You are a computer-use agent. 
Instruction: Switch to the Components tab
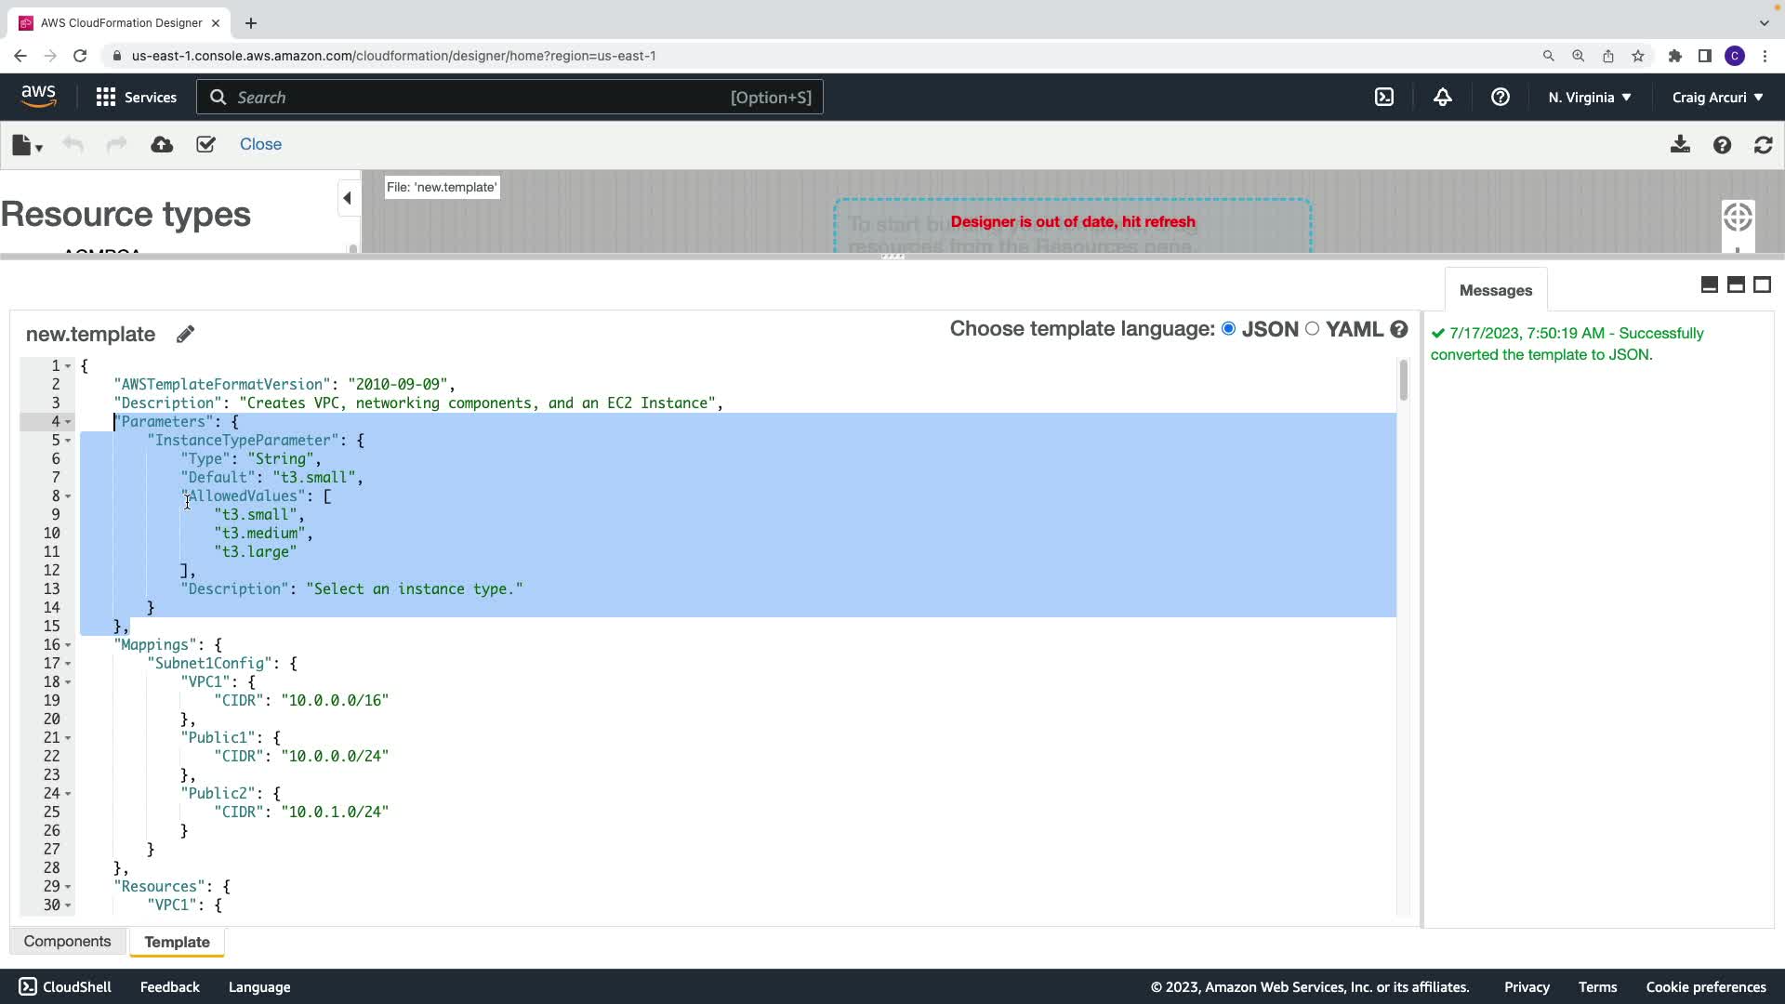coord(67,941)
